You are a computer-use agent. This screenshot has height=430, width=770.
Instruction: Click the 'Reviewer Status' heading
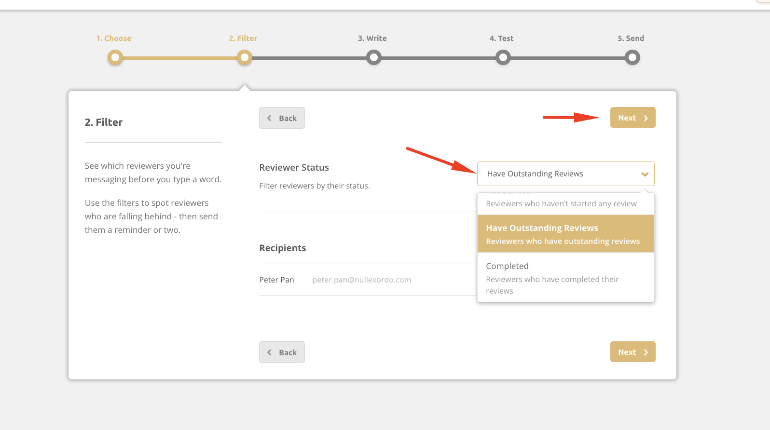(294, 167)
